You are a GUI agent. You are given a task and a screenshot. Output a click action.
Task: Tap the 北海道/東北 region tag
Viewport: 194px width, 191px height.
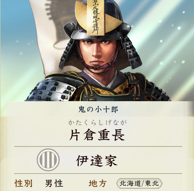(x=139, y=183)
